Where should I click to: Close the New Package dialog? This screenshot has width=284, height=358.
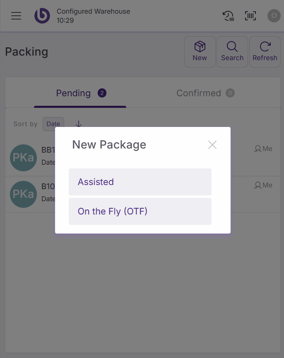212,145
